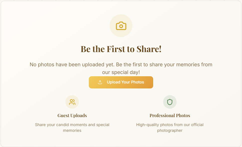Image resolution: width=242 pixels, height=147 pixels.
Task: Click the "Be the First to Share!" heading
Action: tap(121, 49)
